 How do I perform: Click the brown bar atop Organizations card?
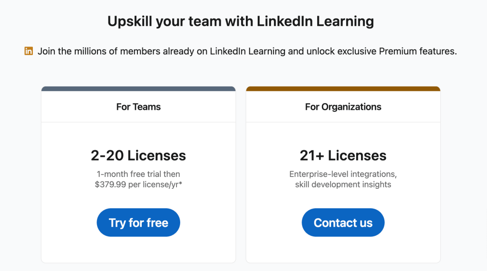point(343,89)
